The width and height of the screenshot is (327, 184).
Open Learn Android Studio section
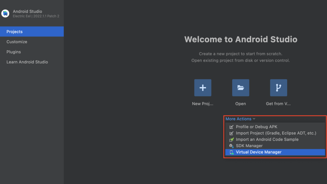click(32, 62)
